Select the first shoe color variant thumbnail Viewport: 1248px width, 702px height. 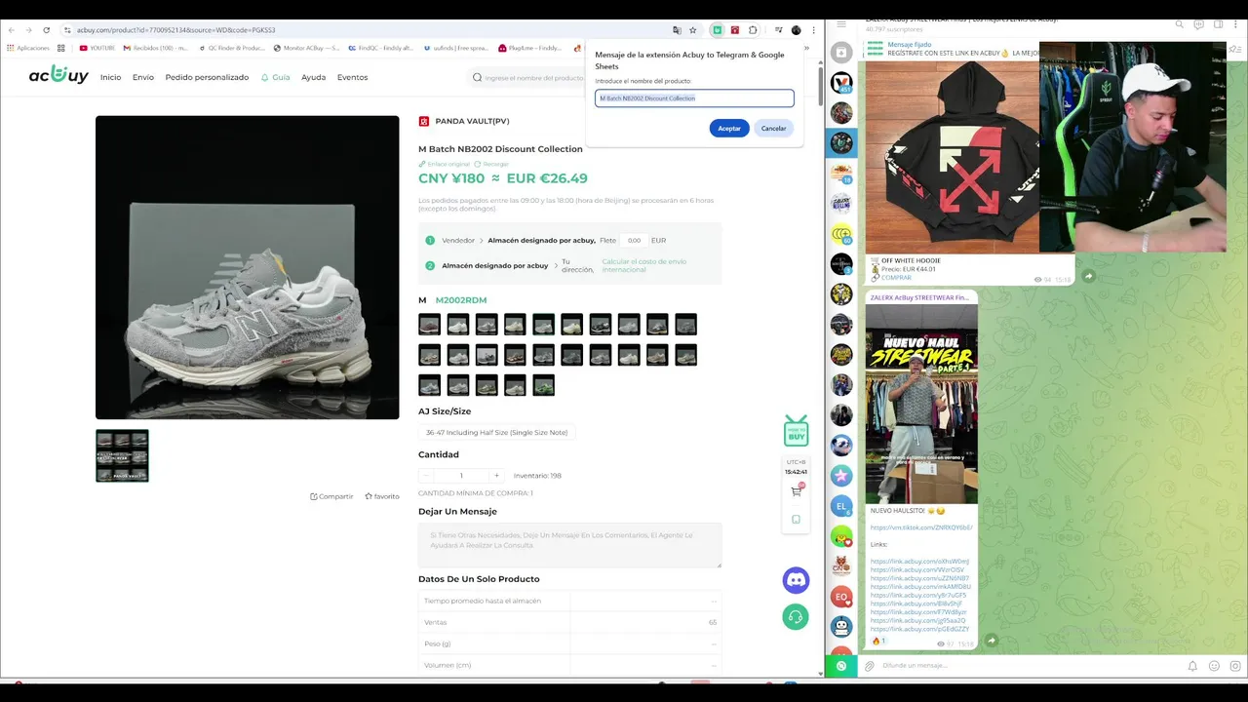tap(429, 325)
